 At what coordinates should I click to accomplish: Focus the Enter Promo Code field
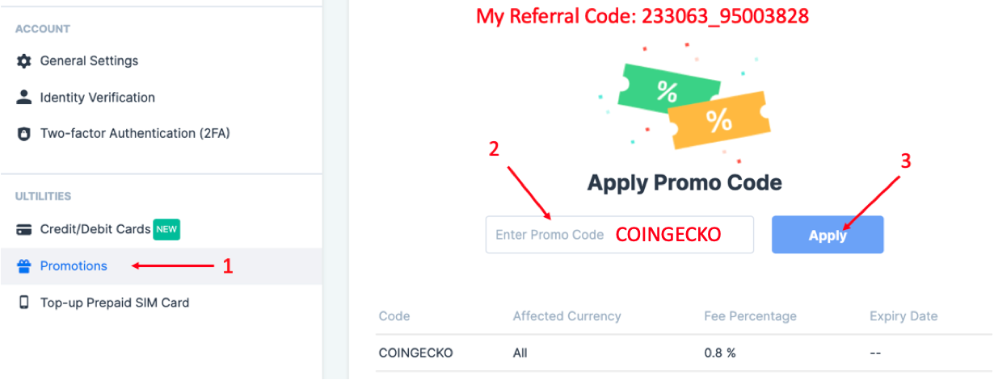(x=550, y=235)
